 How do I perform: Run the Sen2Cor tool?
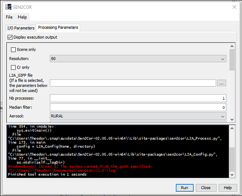(184, 188)
